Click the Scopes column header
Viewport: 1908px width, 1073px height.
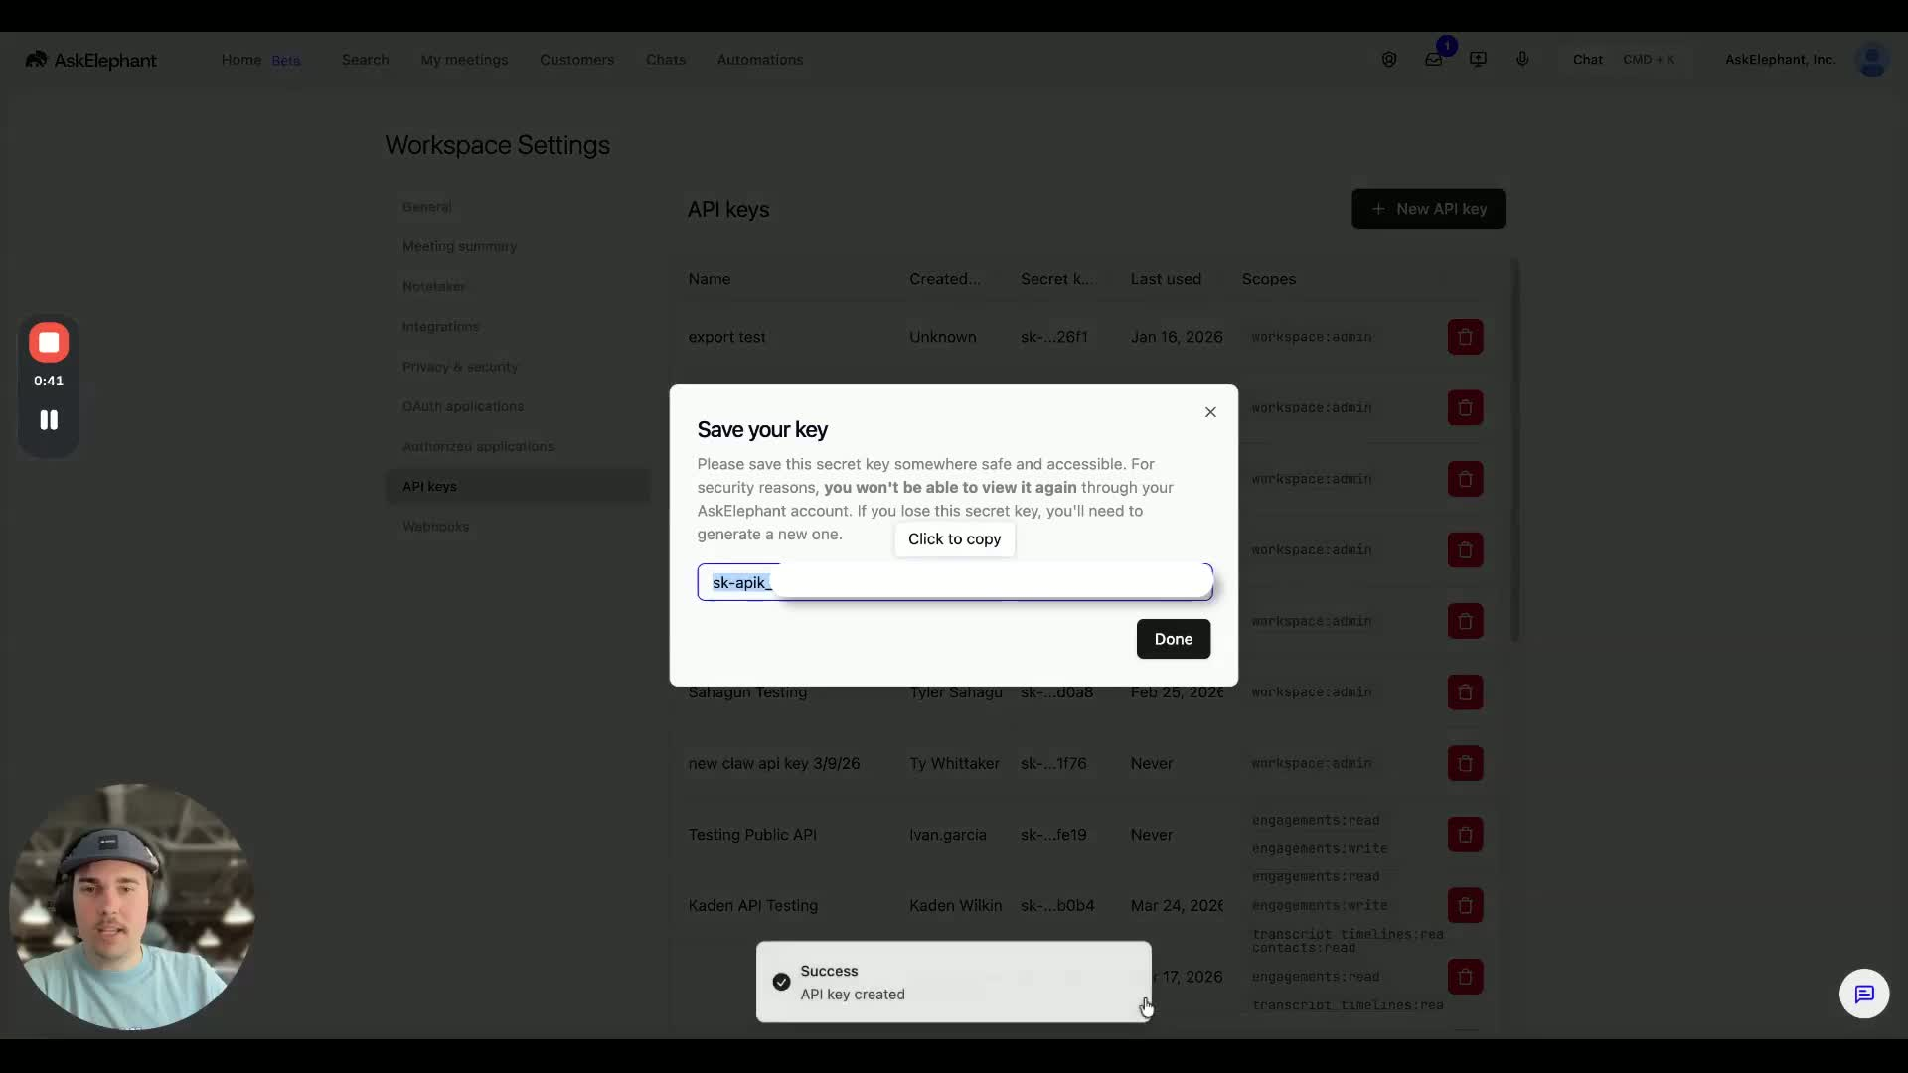[1269, 279]
